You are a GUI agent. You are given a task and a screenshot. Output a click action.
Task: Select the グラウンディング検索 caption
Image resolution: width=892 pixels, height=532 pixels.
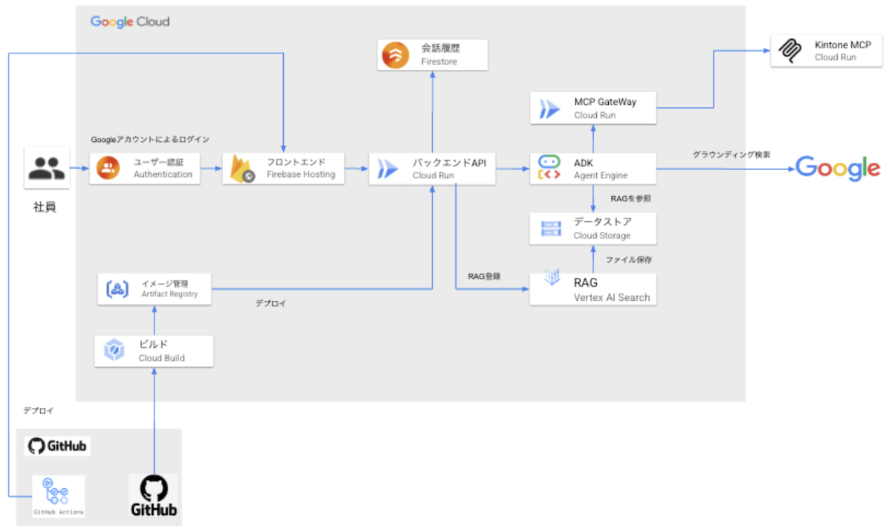[731, 155]
